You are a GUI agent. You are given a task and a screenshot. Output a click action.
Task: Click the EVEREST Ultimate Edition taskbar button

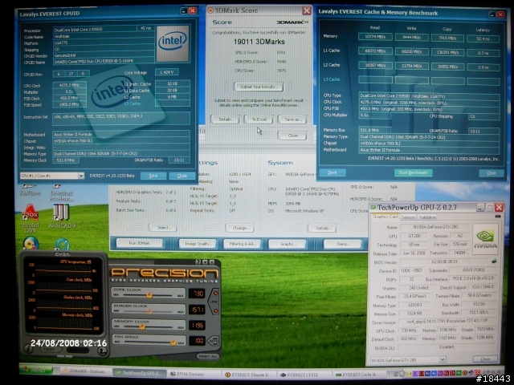[x=248, y=375]
